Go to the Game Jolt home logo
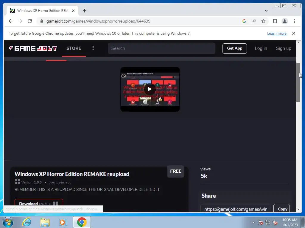Viewport: 305px width, 228px height. [x=33, y=48]
